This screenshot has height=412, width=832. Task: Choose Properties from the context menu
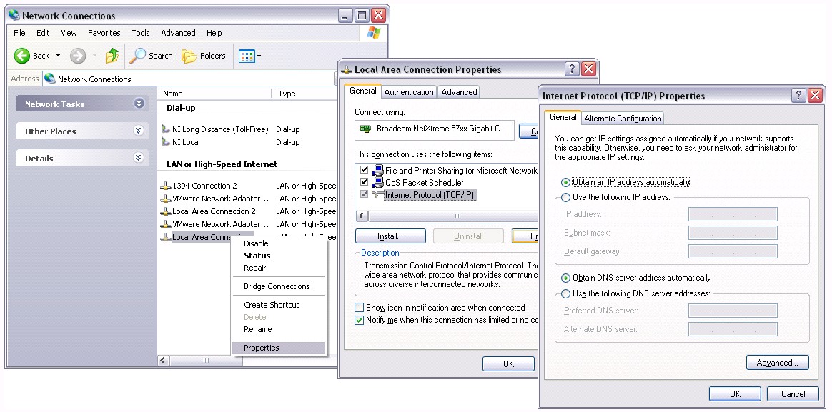coord(262,348)
